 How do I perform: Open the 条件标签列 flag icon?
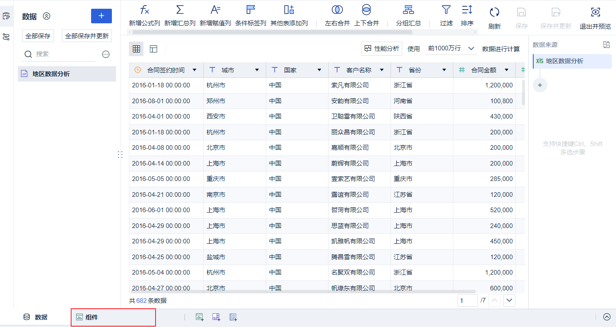point(250,10)
